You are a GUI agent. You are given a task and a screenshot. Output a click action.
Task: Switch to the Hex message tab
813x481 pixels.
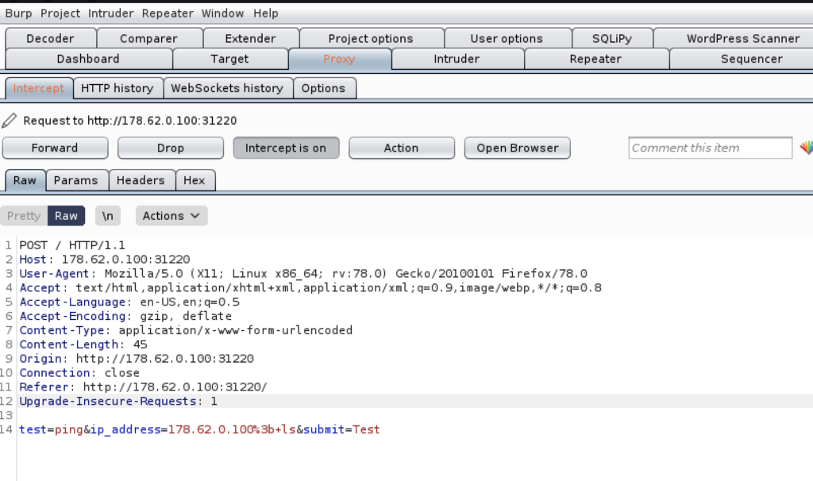(x=195, y=180)
